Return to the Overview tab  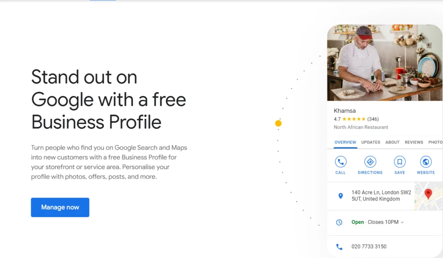[x=345, y=142]
